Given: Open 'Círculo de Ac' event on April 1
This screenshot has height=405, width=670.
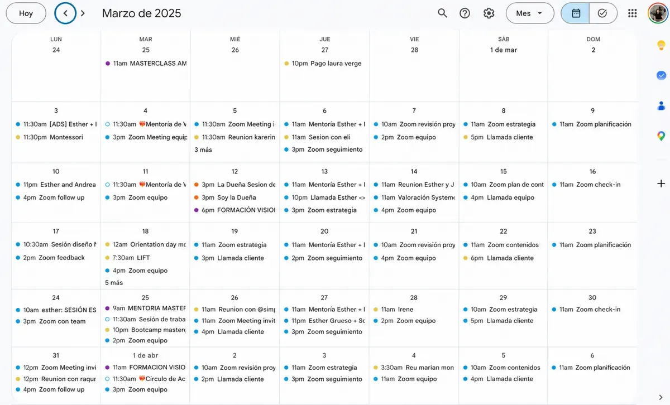Looking at the screenshot, I should tap(146, 379).
